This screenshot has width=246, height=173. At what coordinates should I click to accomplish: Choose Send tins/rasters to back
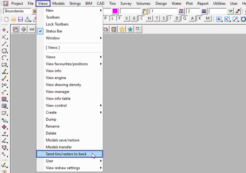click(x=66, y=154)
